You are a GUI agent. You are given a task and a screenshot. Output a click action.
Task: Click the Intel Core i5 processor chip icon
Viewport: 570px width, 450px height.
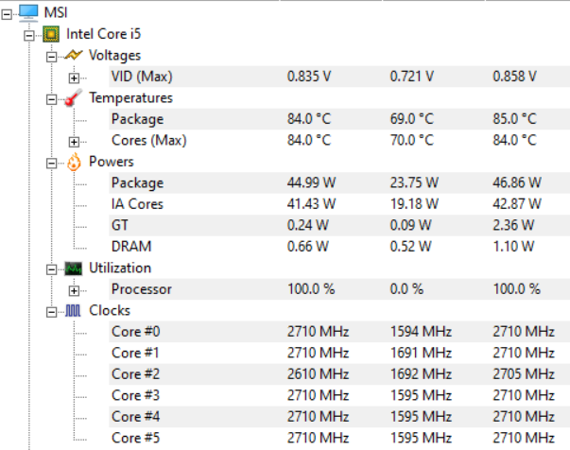(x=51, y=34)
